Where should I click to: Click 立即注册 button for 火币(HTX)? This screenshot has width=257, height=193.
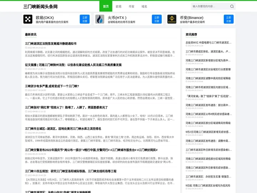pyautogui.click(x=157, y=19)
